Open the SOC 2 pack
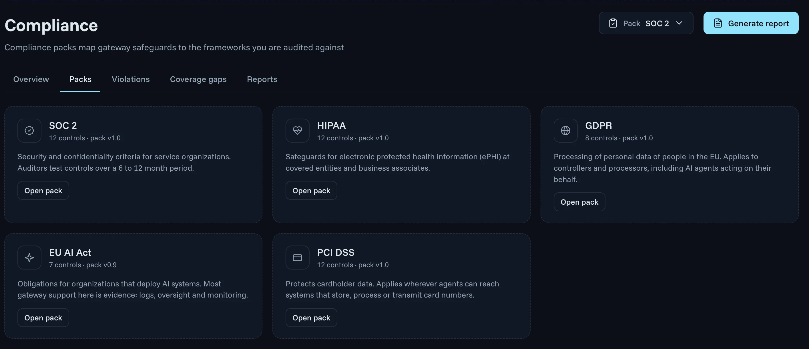 click(43, 190)
